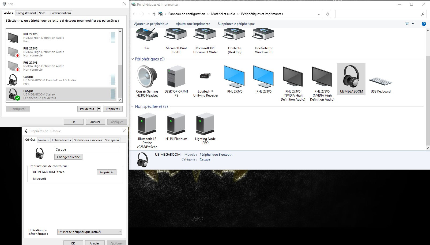The height and width of the screenshot is (245, 430).
Task: Collapse the Périphériques (9) group
Action: (132, 59)
